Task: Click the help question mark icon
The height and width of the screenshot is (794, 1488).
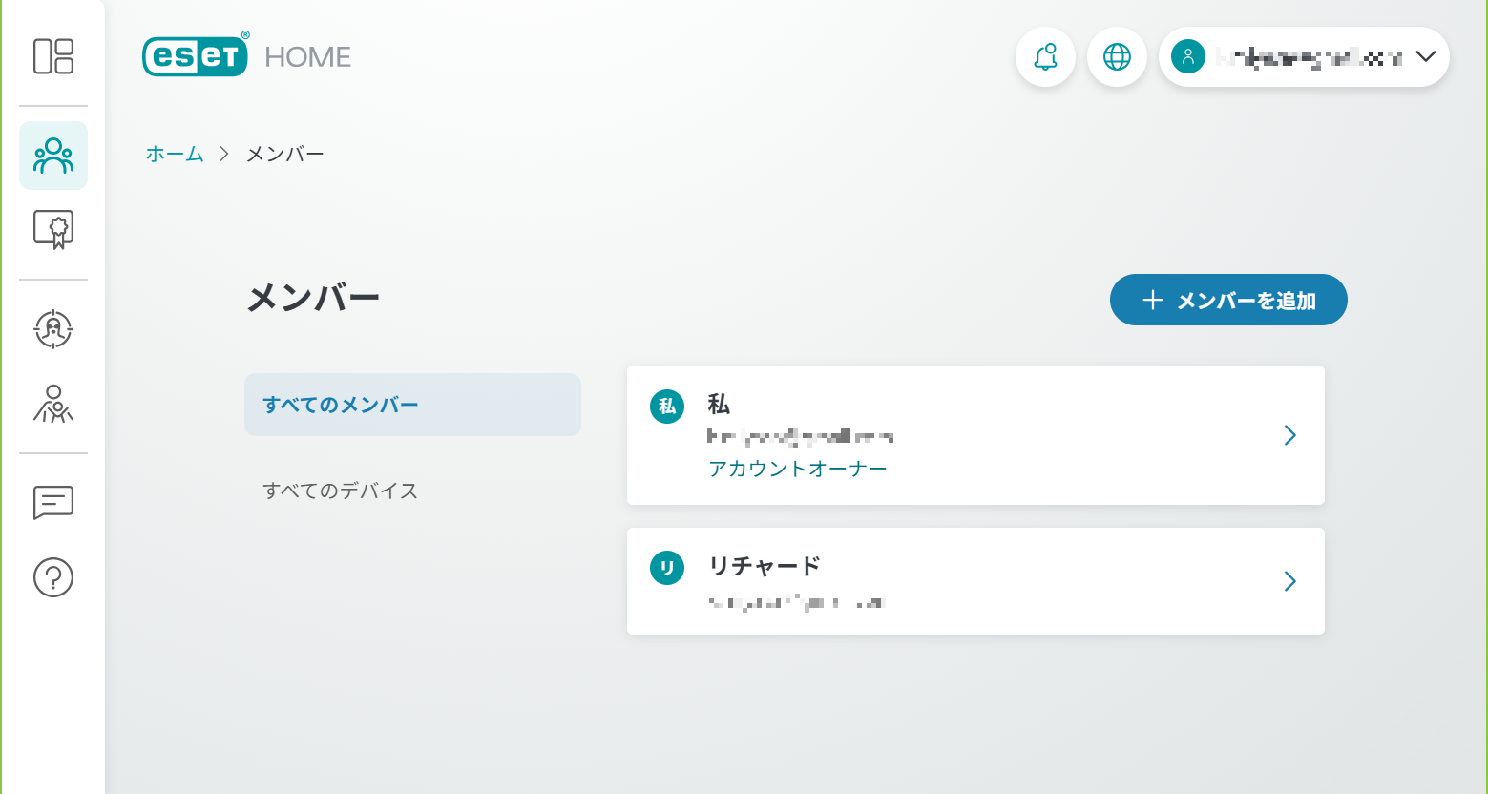Action: tap(53, 577)
